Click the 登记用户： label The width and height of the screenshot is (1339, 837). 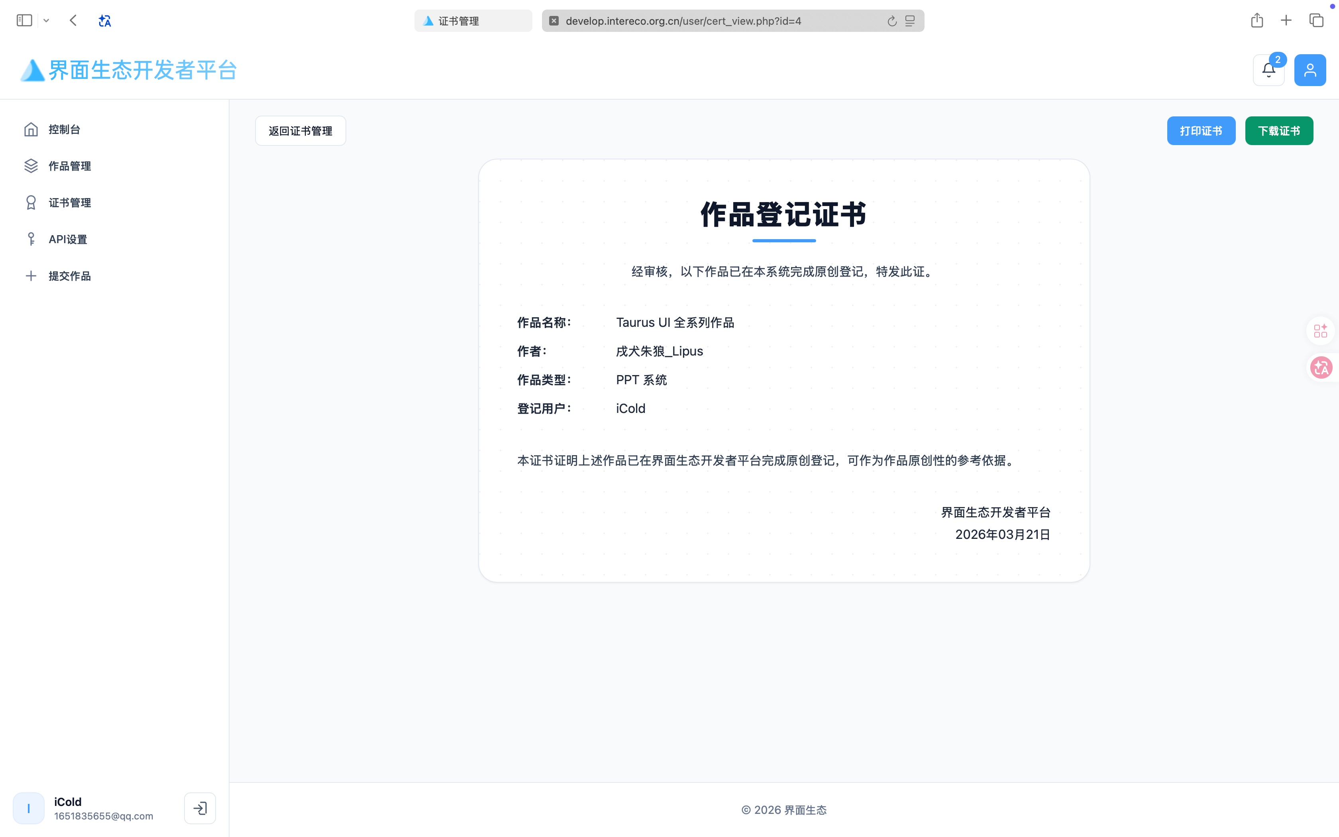click(x=544, y=409)
